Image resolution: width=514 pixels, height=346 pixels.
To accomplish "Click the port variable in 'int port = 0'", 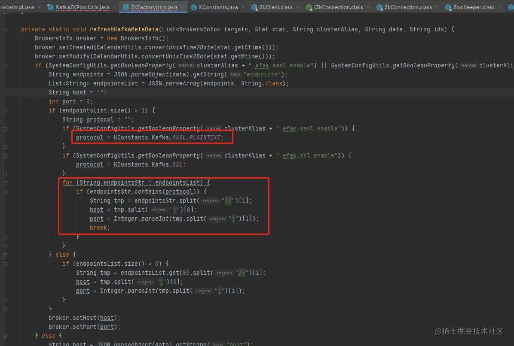I will [69, 101].
